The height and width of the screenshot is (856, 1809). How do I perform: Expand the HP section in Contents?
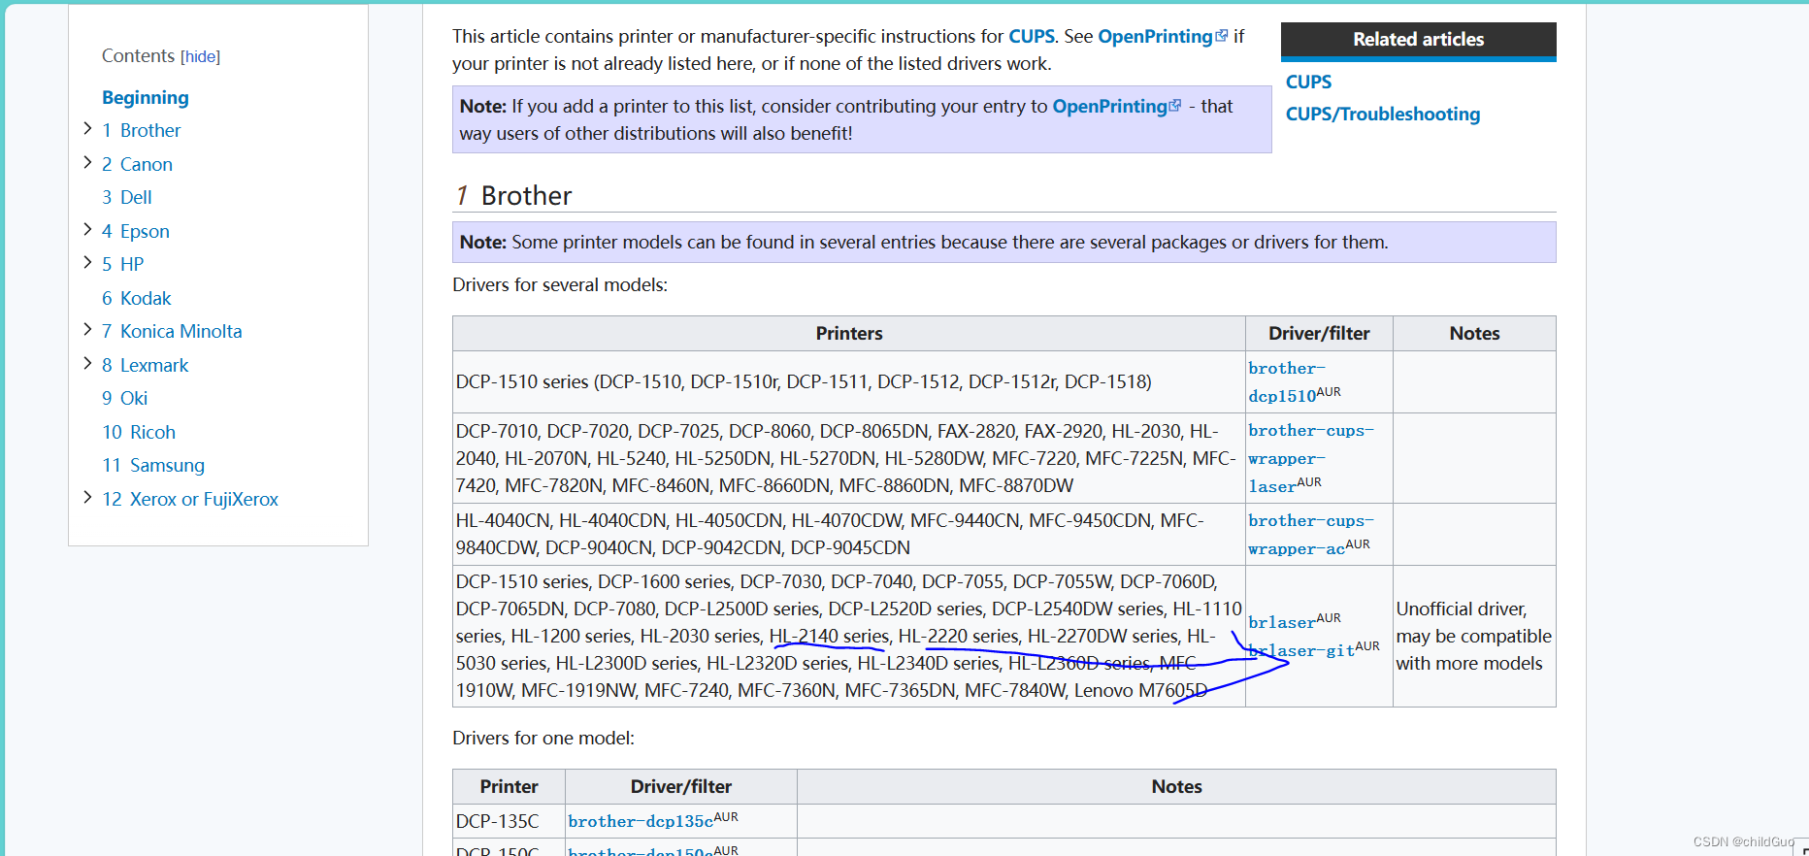coord(87,263)
